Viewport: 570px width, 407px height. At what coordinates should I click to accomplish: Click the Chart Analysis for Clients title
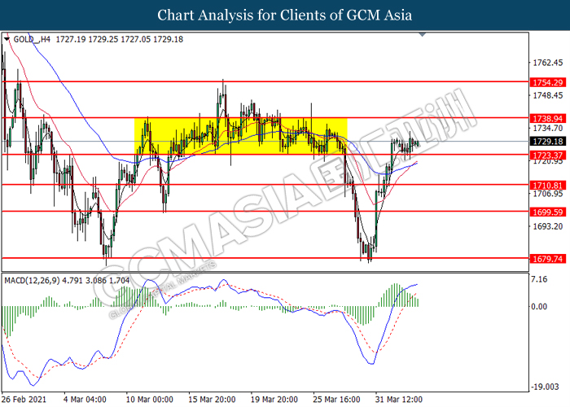285,15
